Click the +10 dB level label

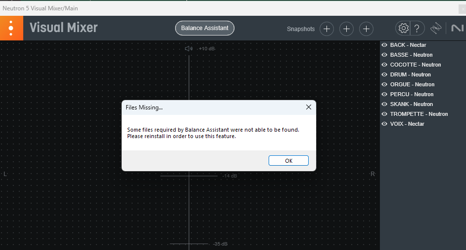(207, 49)
